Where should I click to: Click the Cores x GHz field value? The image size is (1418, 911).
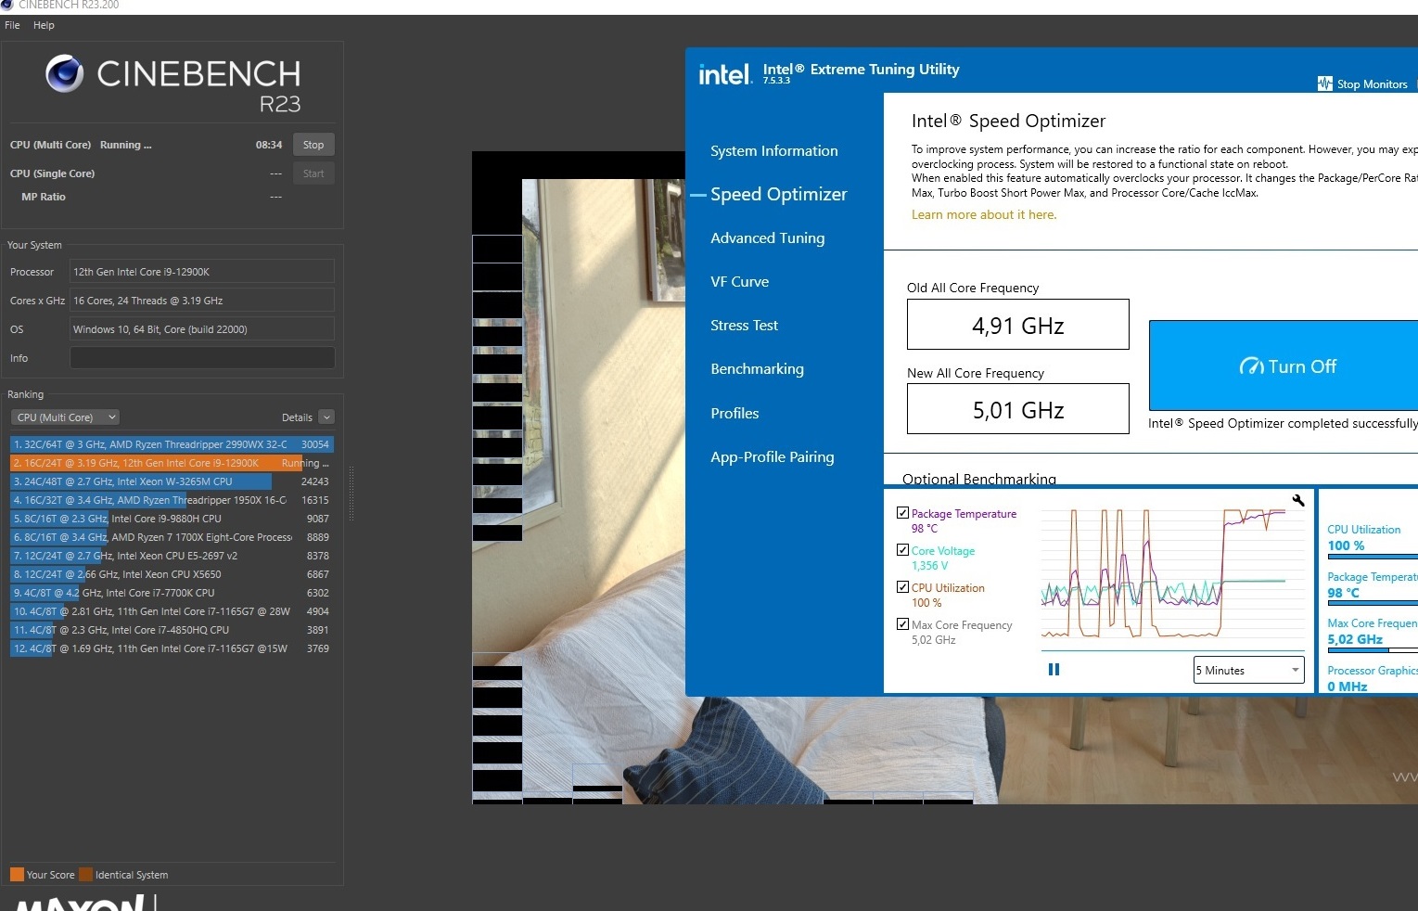pos(202,301)
